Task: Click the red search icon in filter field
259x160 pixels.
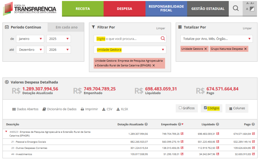Action: [163, 38]
